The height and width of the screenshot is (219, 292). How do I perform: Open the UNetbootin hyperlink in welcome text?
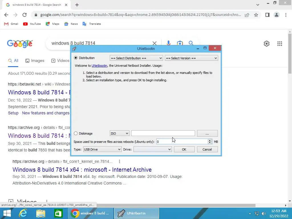pos(99,66)
